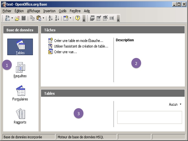Click the Paste clipboard toolbar icon
The image size is (188, 141).
[x=39, y=18]
